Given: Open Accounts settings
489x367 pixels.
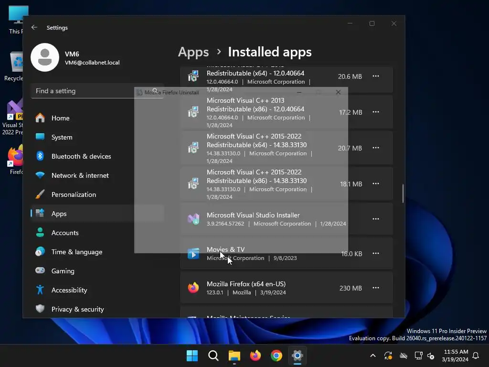Looking at the screenshot, I should pos(97,233).
